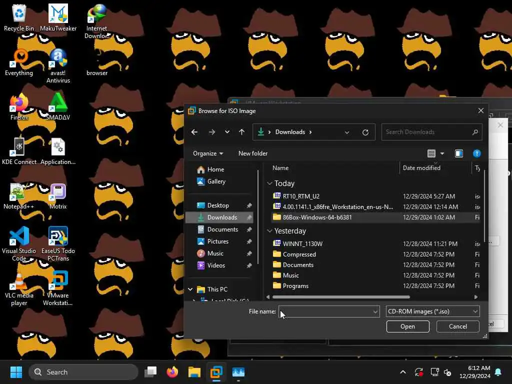This screenshot has height=384, width=512.
Task: Open SMADAV desktop icon
Action: (x=58, y=107)
